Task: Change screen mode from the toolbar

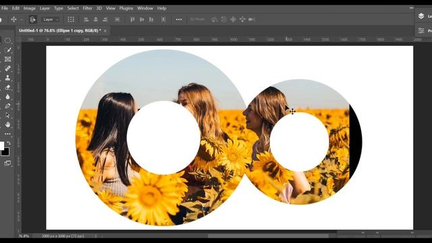Action: click(x=7, y=163)
